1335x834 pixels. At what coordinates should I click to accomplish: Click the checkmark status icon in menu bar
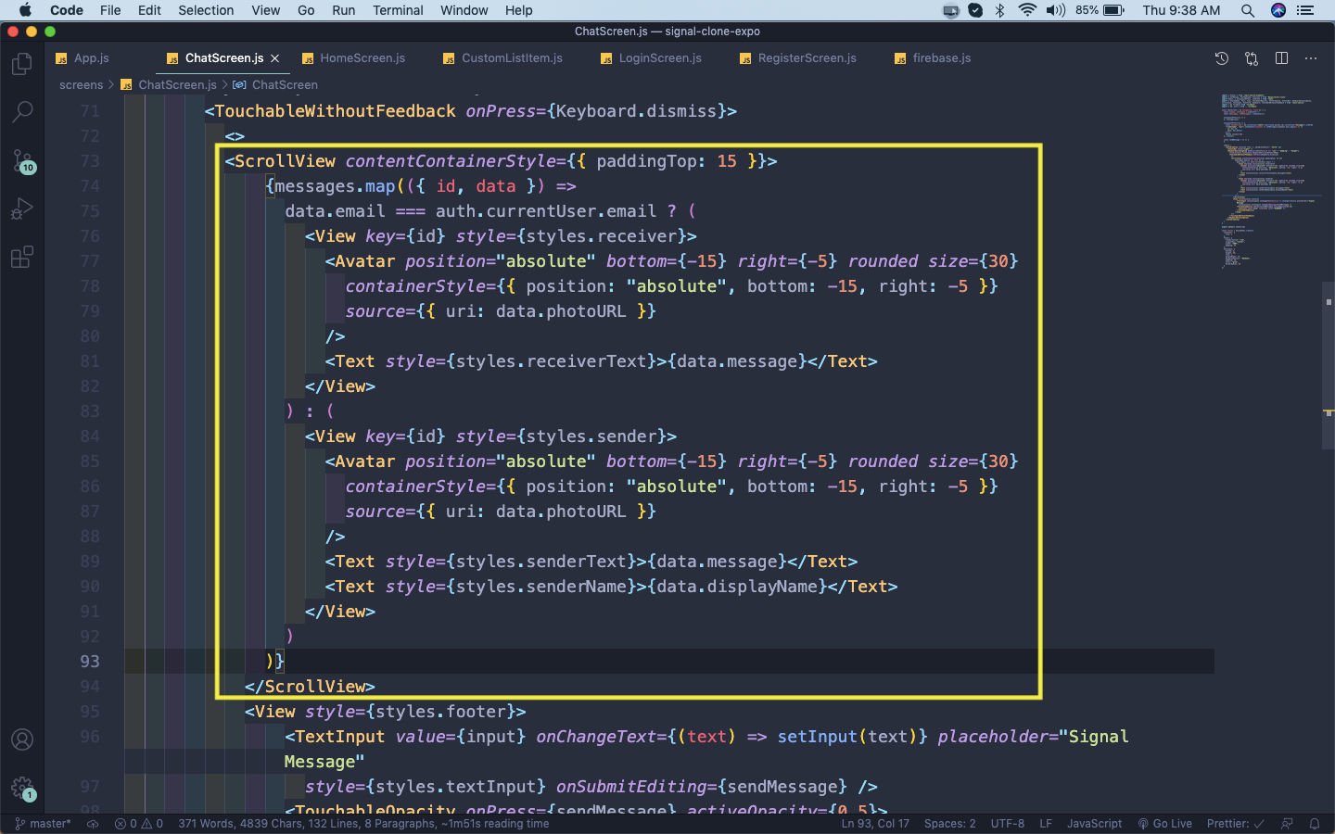click(x=975, y=10)
